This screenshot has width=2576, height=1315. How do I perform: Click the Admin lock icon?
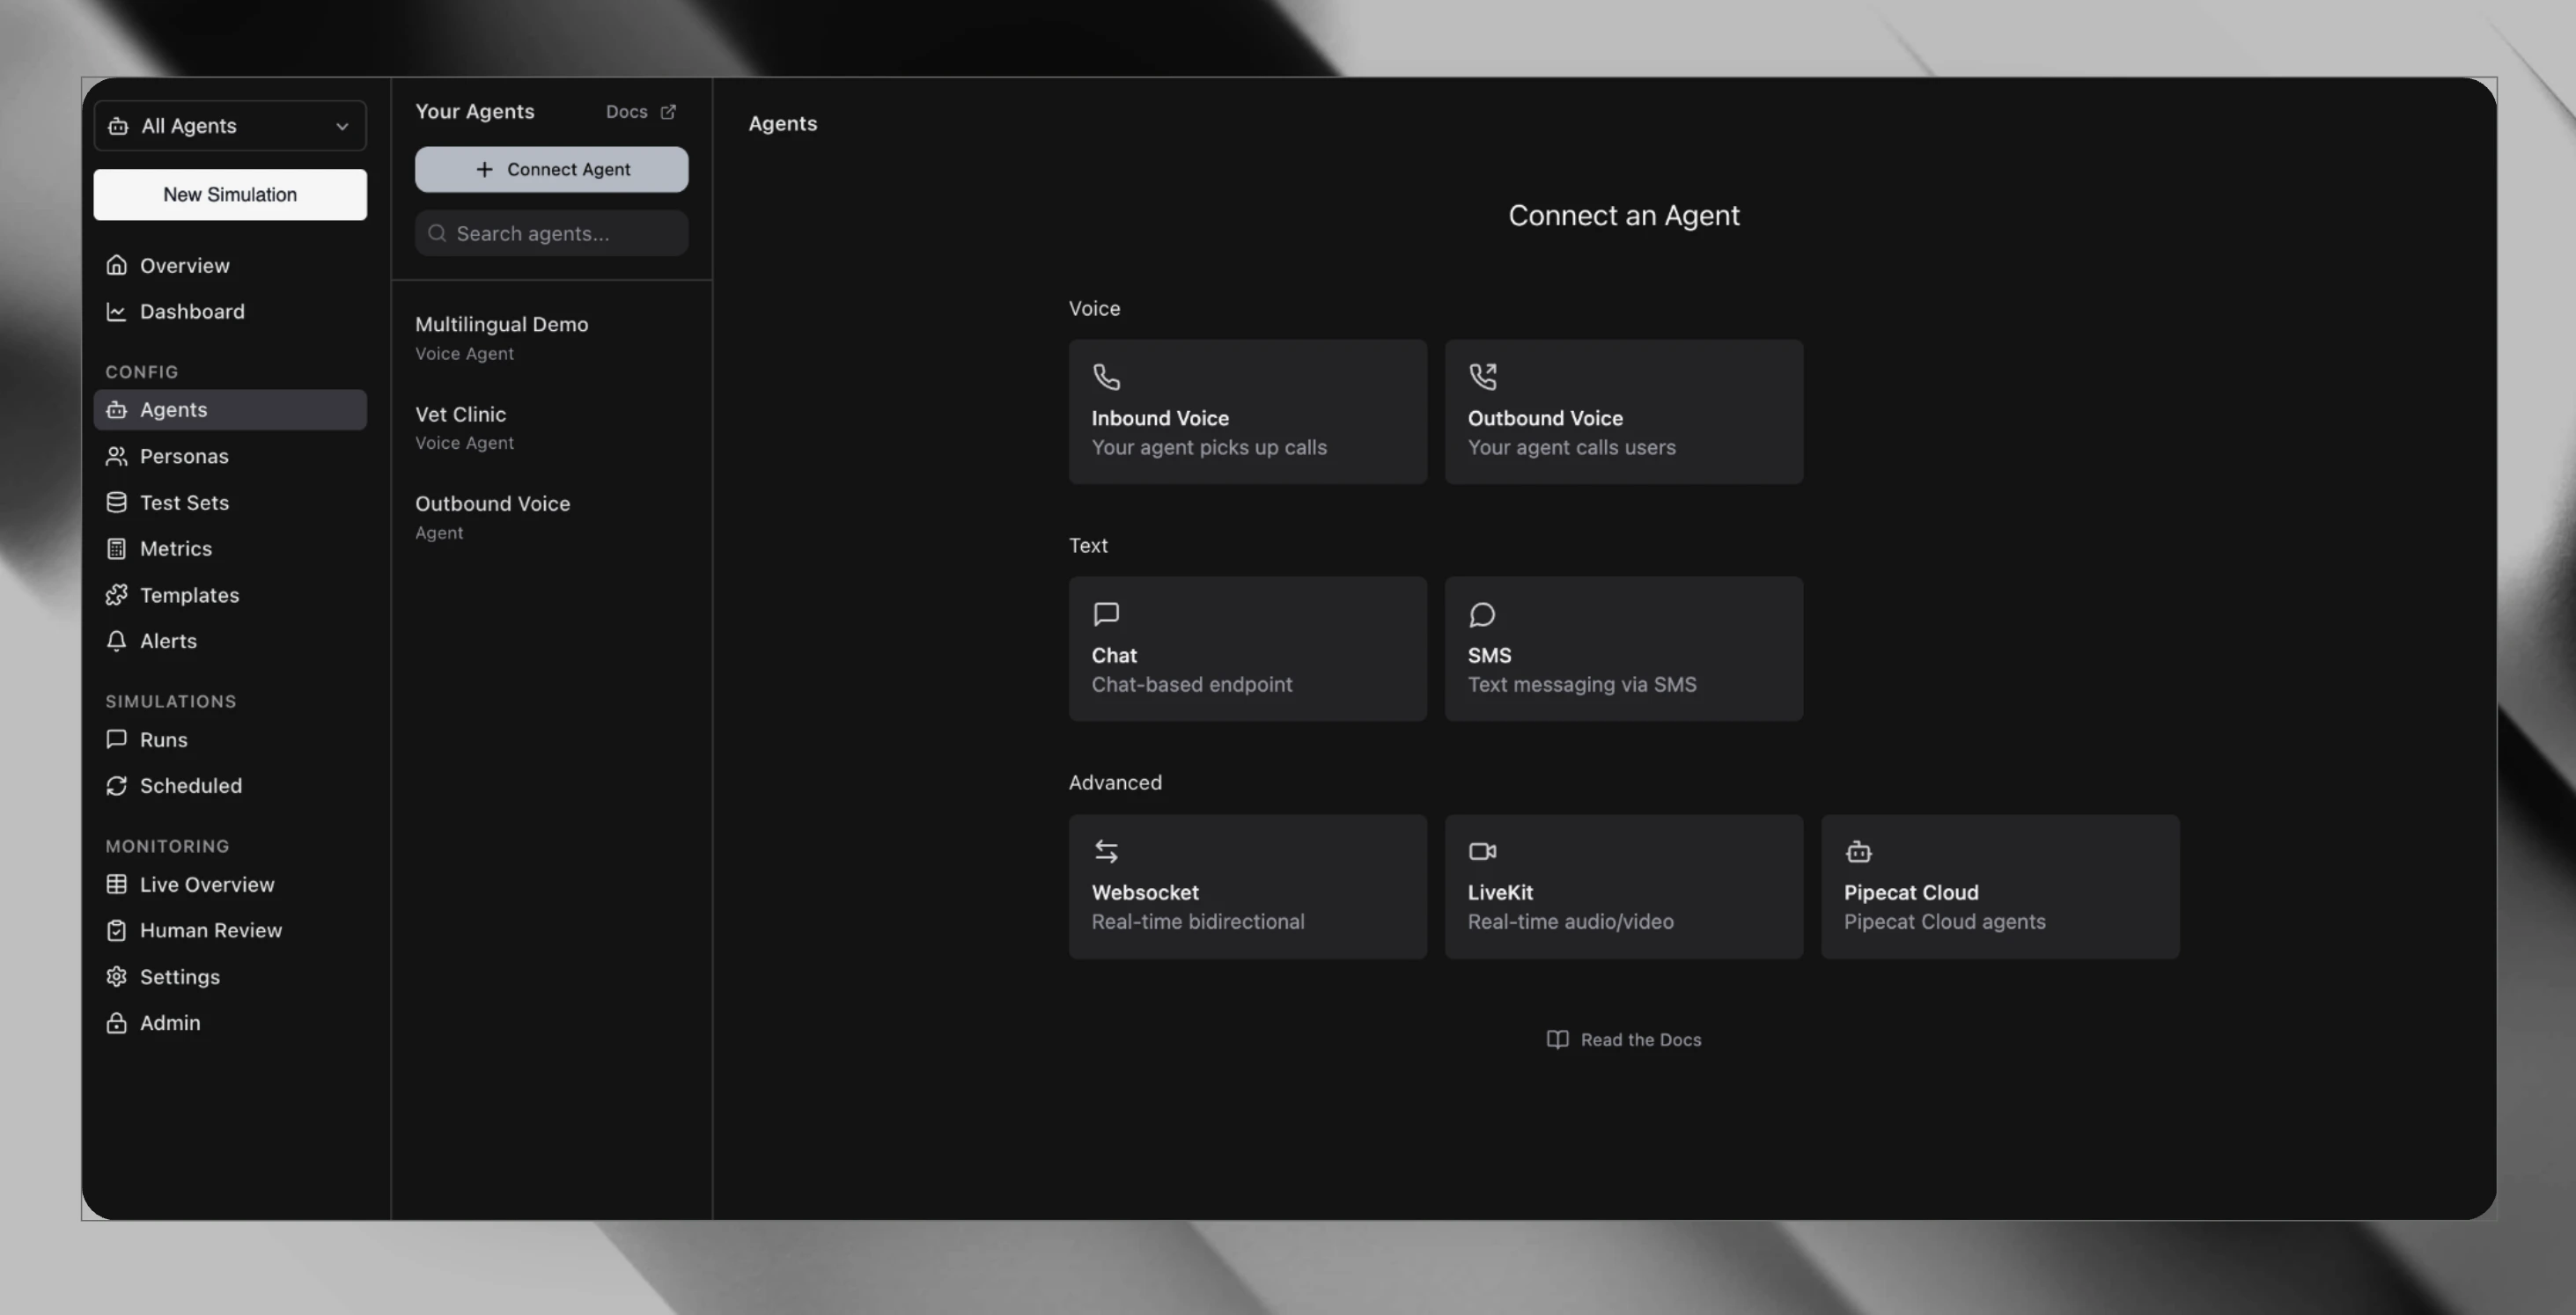[116, 1023]
